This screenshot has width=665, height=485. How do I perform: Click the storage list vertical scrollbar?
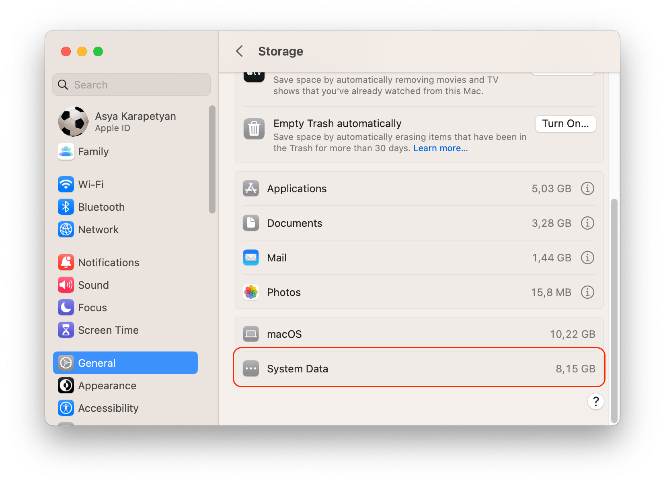(614, 310)
